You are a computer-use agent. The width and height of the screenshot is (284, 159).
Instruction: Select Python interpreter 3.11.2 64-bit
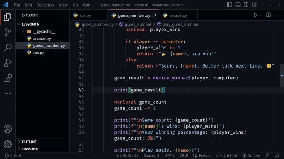(226, 155)
